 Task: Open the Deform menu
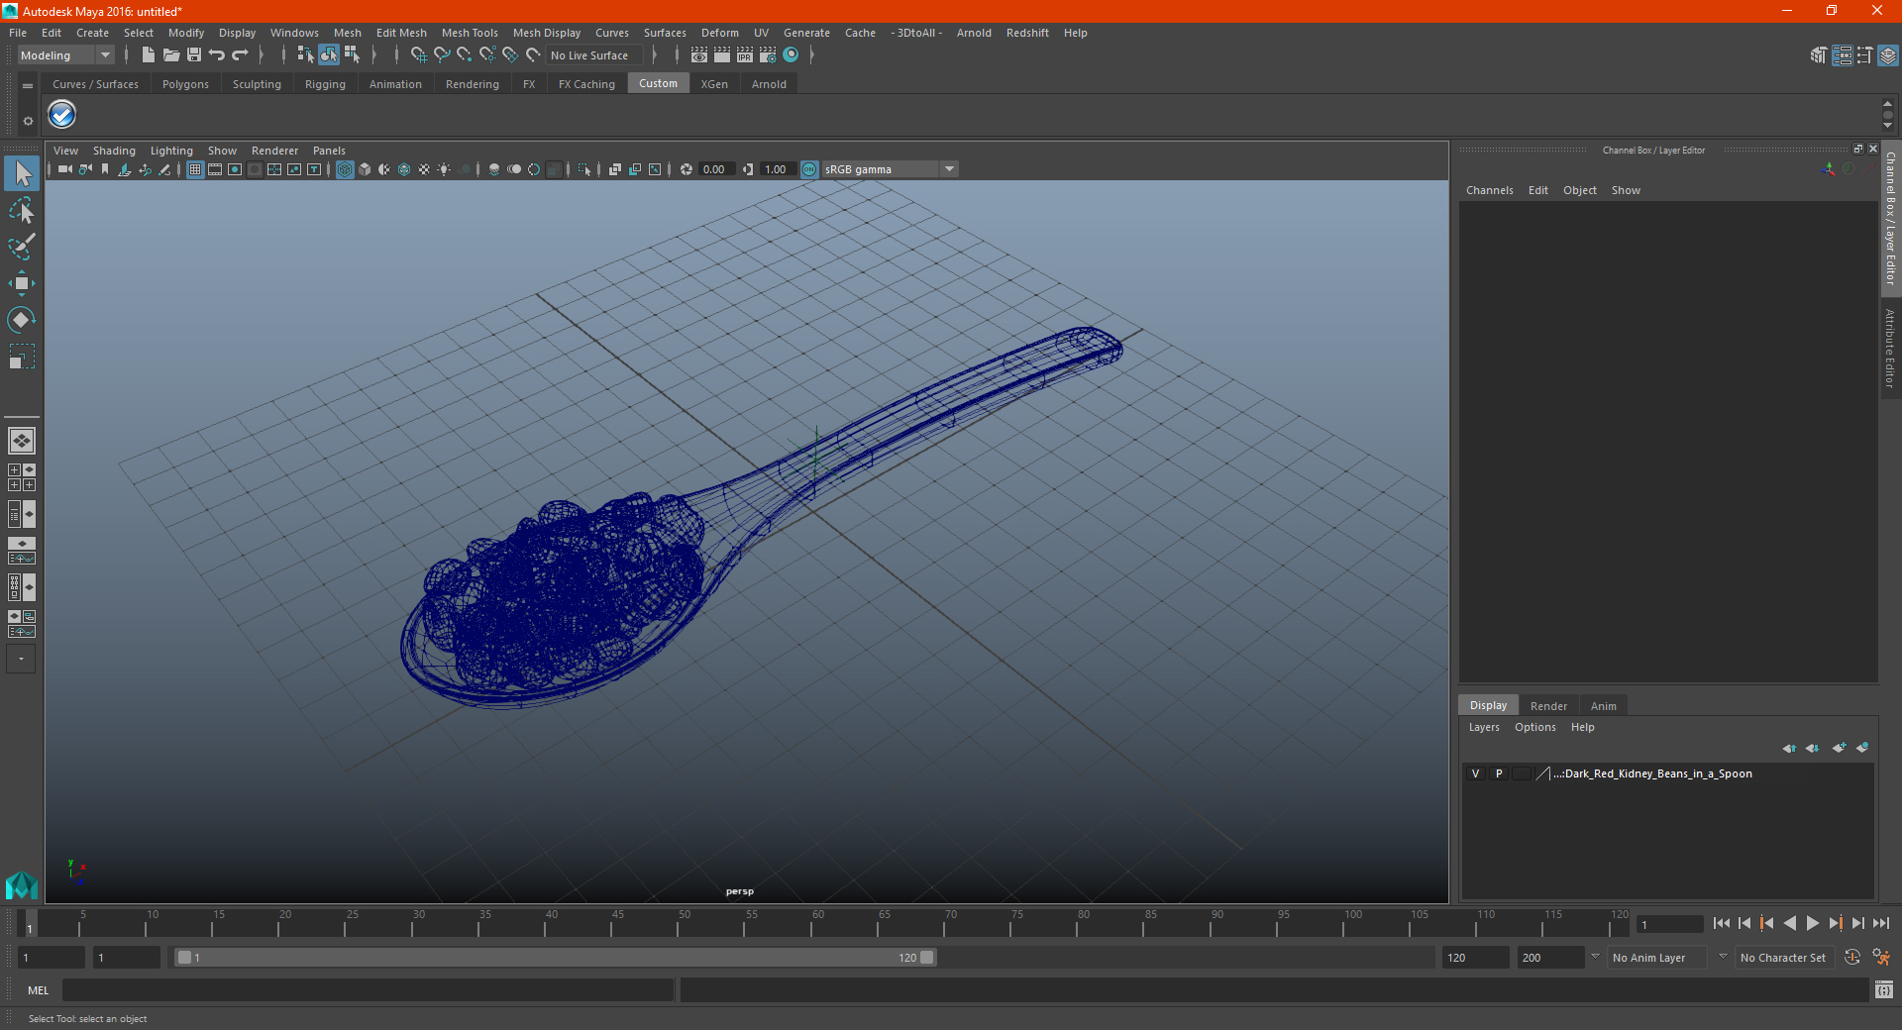pos(720,33)
